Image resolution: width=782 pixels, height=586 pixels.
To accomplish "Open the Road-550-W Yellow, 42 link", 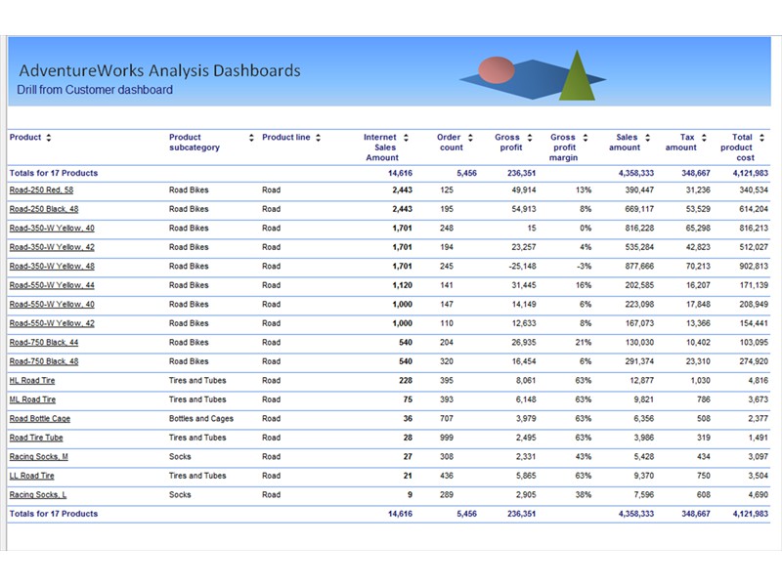I will tap(52, 323).
